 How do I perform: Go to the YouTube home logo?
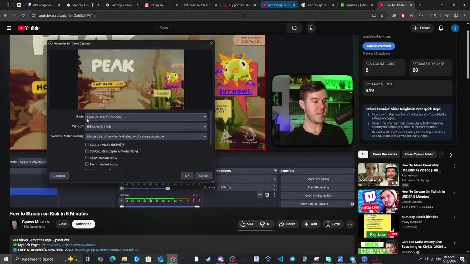pyautogui.click(x=29, y=28)
